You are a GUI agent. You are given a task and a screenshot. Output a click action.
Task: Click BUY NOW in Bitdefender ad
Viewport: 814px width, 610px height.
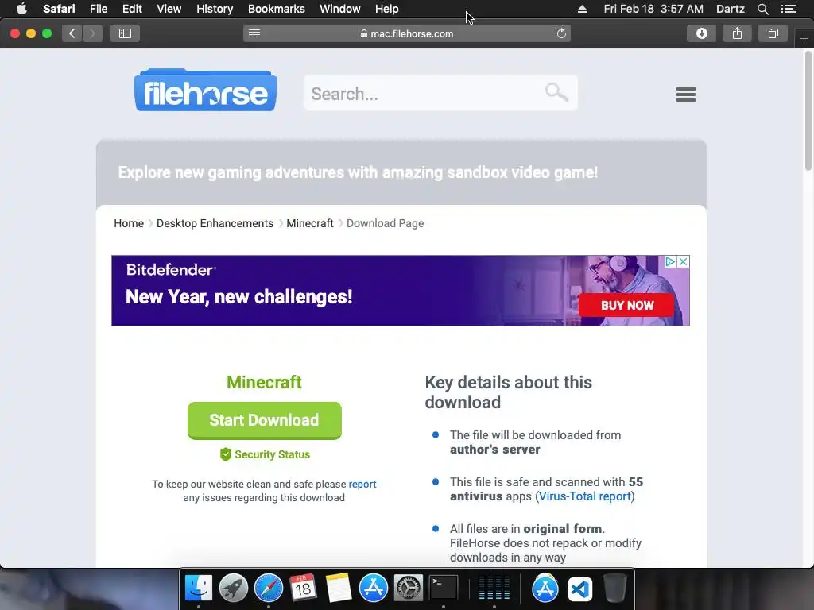click(x=626, y=306)
